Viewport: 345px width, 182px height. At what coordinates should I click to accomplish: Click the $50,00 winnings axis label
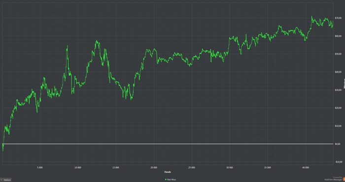point(338,54)
